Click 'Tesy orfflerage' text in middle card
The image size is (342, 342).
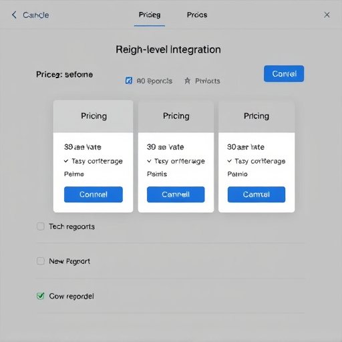[x=180, y=161]
